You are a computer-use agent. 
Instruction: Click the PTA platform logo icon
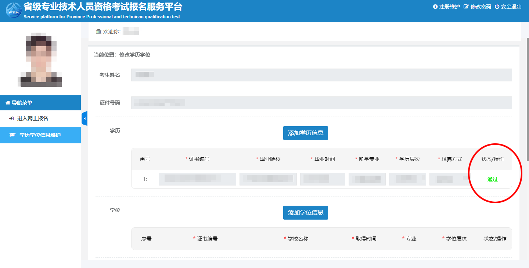coord(14,10)
